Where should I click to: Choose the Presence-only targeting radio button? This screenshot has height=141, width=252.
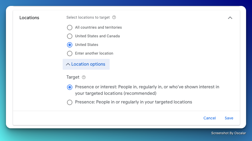(x=70, y=102)
